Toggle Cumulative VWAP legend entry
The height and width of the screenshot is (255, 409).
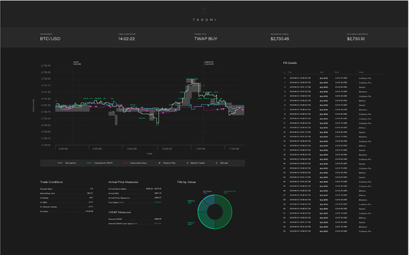[100, 163]
